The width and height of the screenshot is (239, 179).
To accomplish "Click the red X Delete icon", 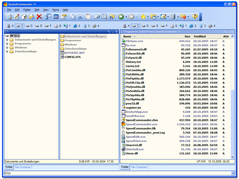I will click(x=39, y=17).
